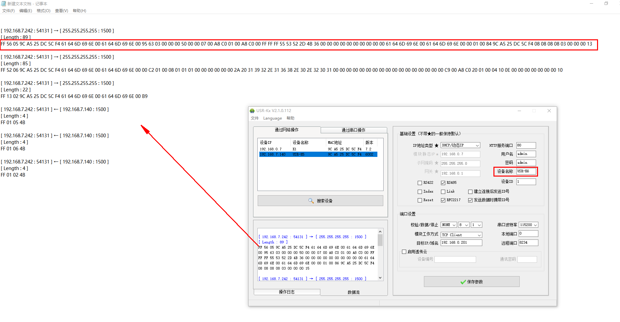Open the Language menu in USR-Kx
This screenshot has height=322, width=620.
point(272,118)
